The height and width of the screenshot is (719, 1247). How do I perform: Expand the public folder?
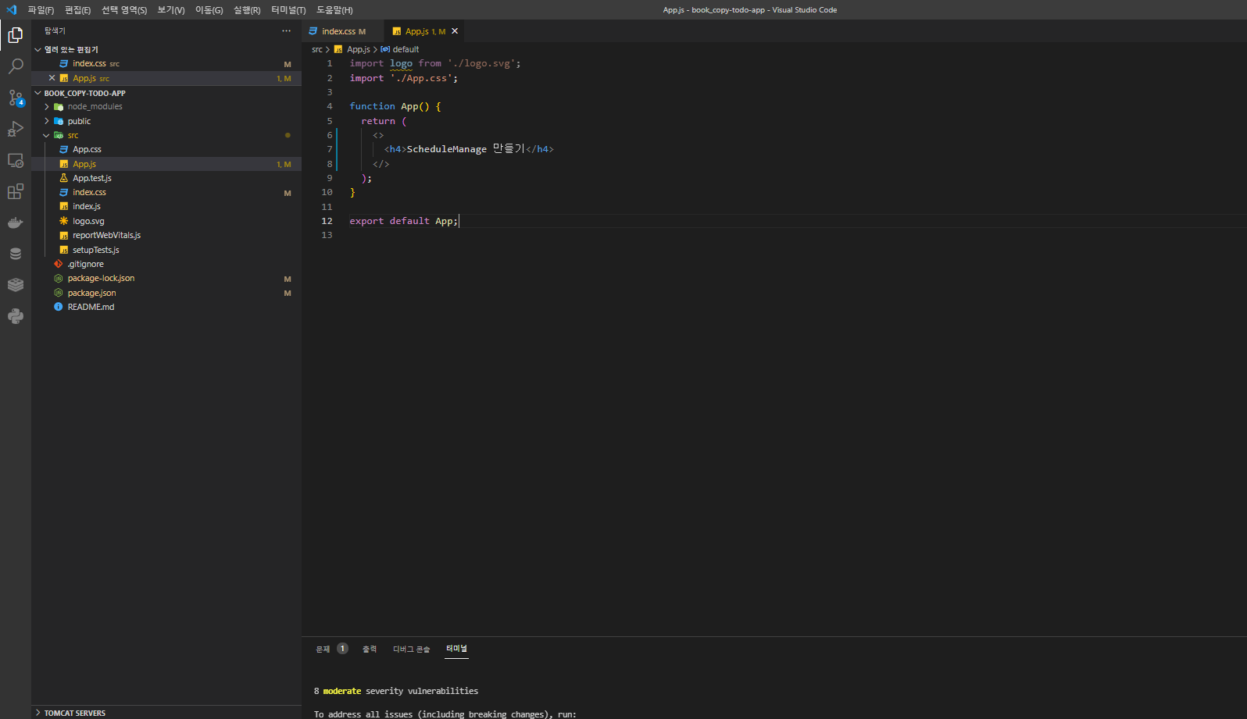(x=166, y=121)
